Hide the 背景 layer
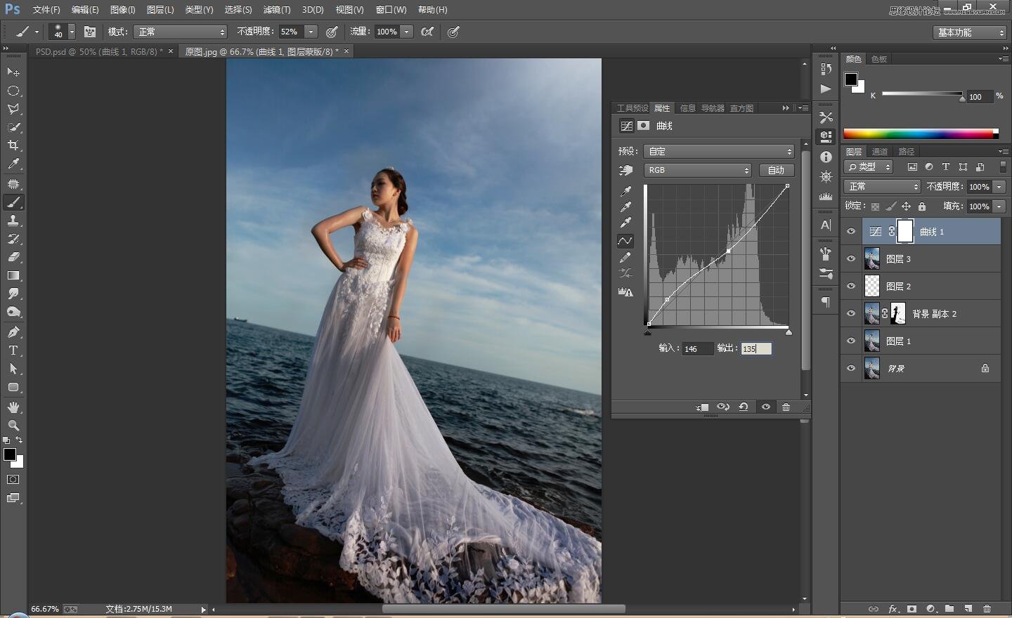 [851, 369]
